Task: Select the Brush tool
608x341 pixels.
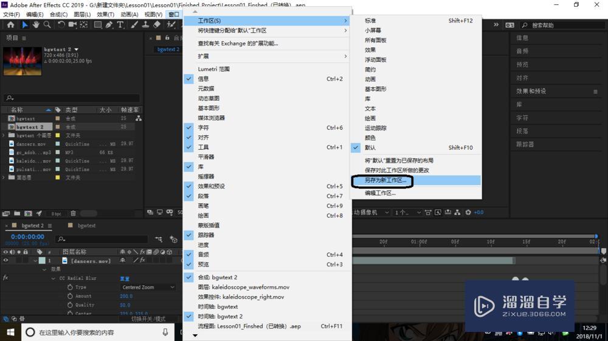Action: pos(134,25)
